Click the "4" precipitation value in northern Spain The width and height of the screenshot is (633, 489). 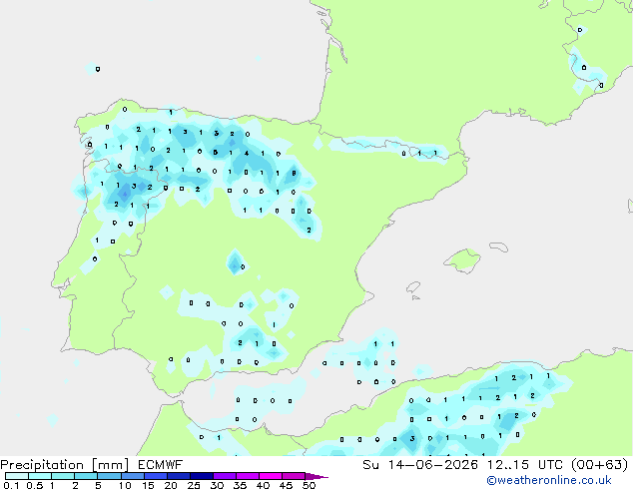tap(247, 154)
